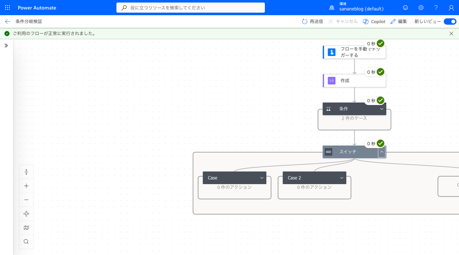Open the Copilot pane
The image size is (459, 255).
pos(374,22)
